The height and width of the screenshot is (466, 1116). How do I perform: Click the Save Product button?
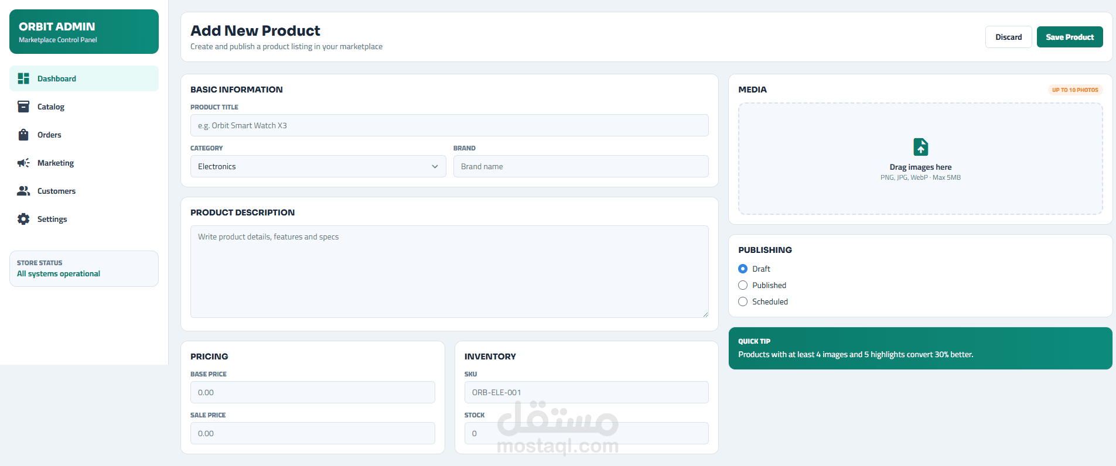pos(1070,37)
